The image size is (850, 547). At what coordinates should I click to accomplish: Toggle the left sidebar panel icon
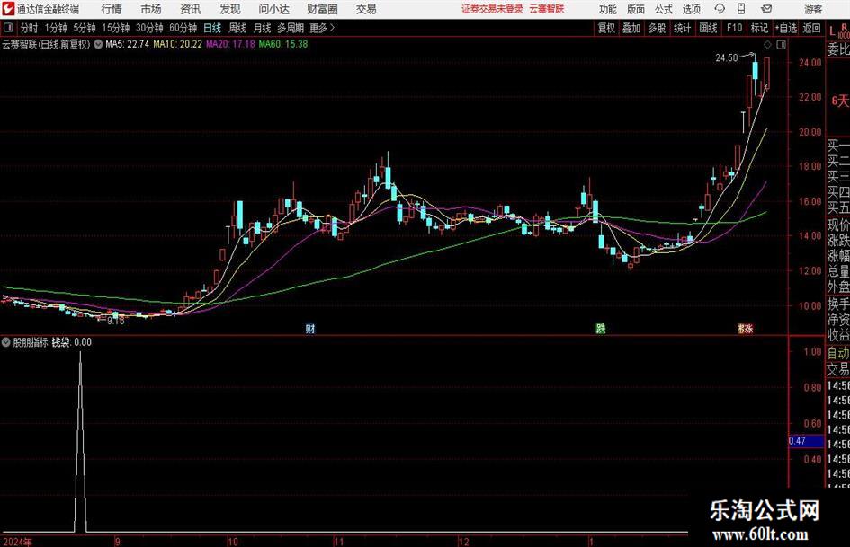point(8,28)
